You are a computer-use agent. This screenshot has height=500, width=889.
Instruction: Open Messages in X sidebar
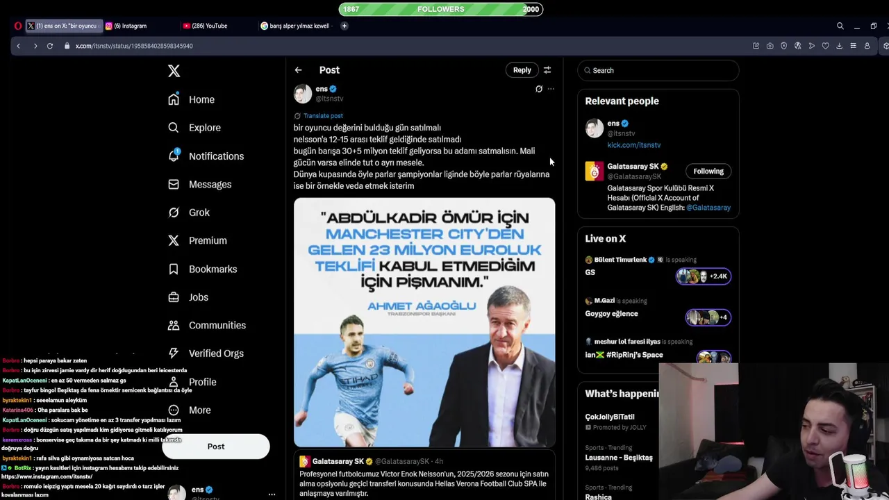[x=200, y=184]
